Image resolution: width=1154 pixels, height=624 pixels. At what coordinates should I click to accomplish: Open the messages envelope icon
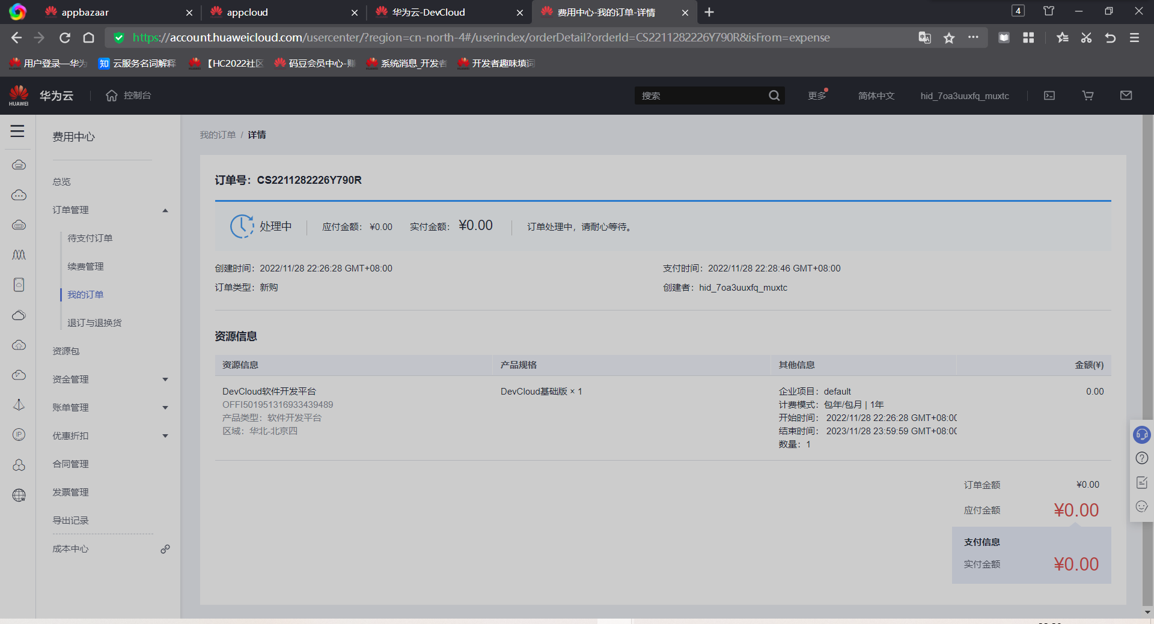coord(1126,95)
